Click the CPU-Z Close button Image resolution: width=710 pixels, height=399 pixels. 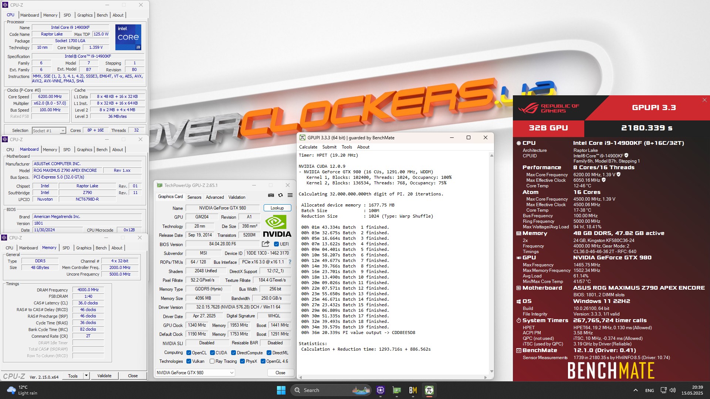point(133,375)
